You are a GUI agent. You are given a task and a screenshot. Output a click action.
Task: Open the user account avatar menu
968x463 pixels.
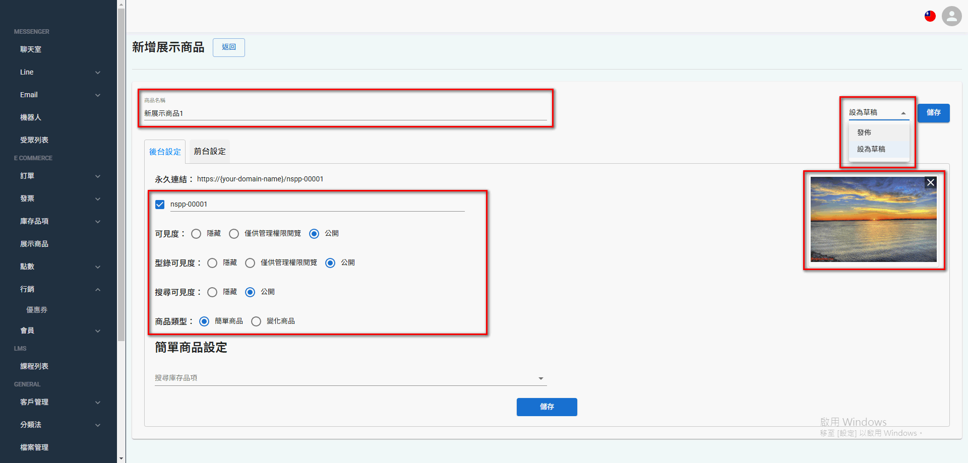coord(951,16)
